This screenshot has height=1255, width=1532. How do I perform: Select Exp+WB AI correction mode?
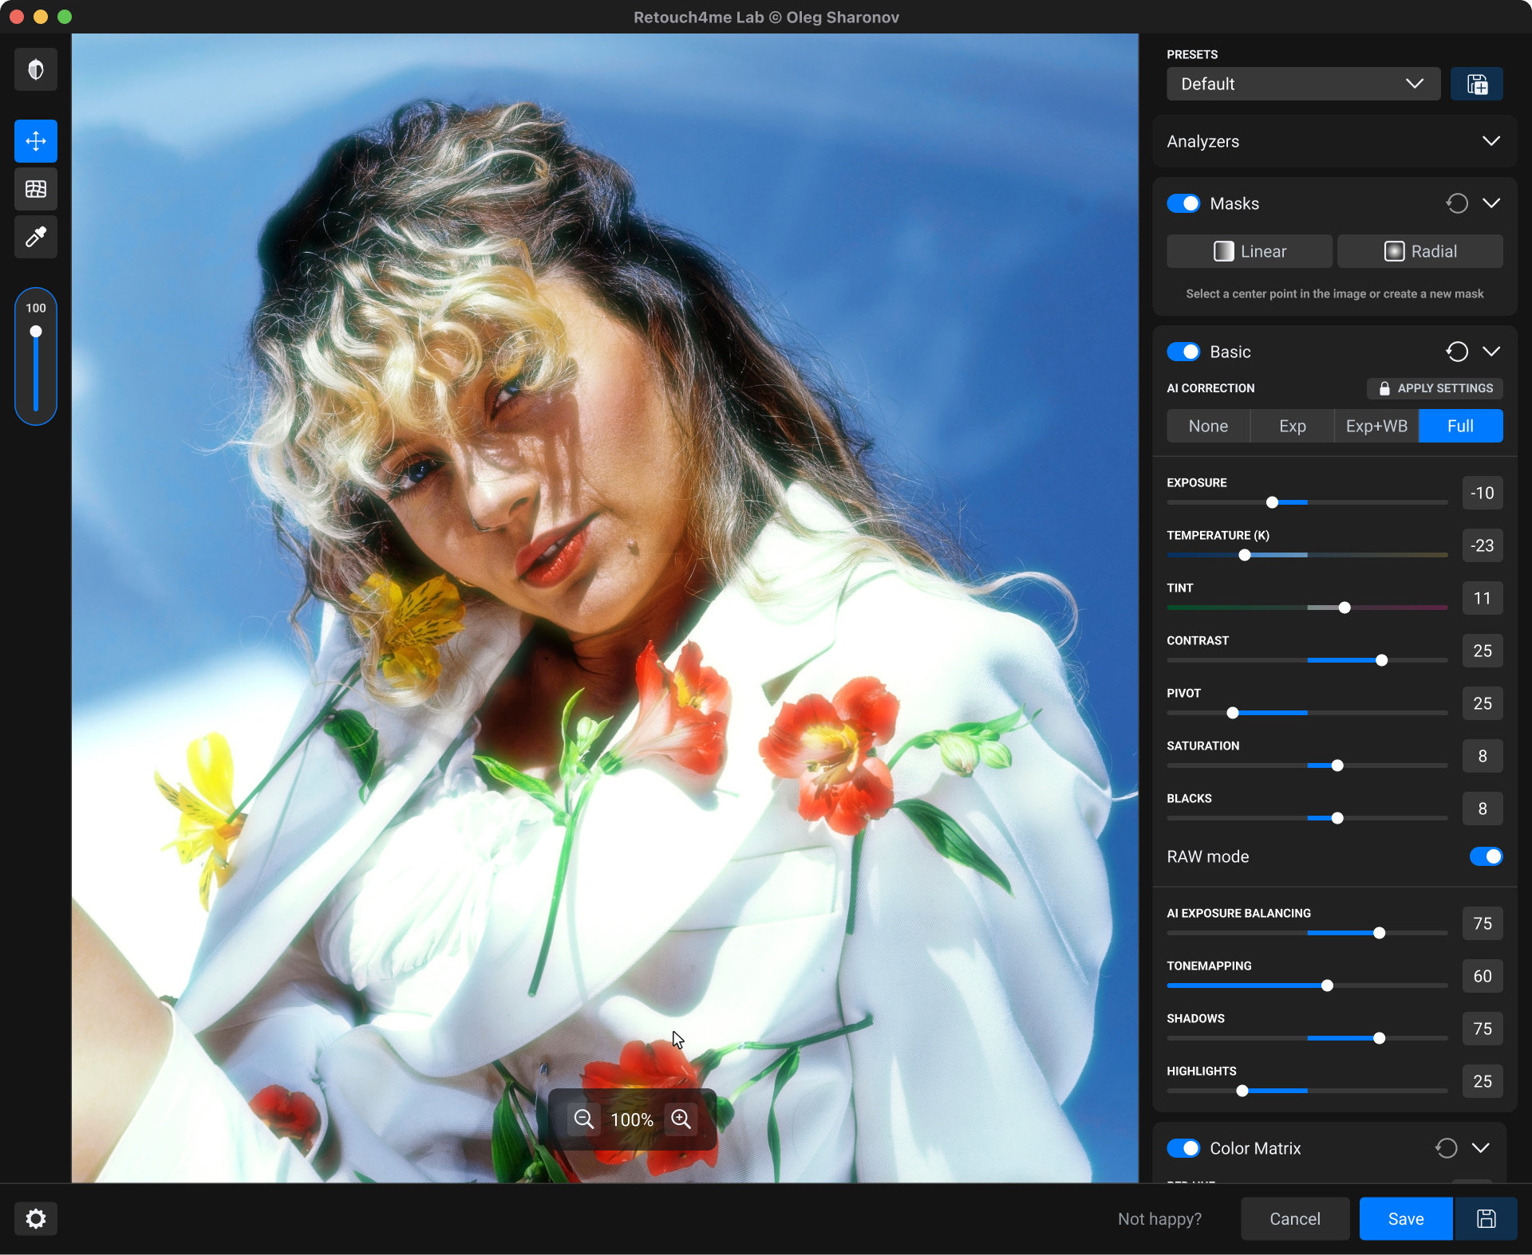[x=1376, y=426]
